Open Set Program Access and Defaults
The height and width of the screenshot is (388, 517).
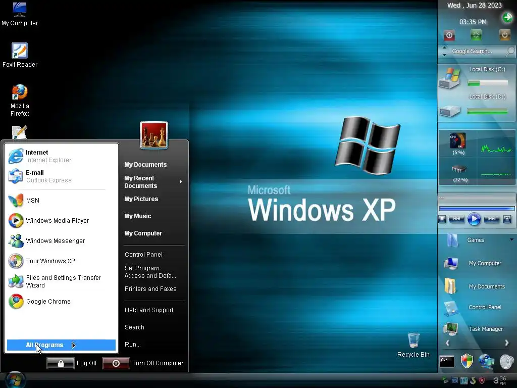click(x=150, y=272)
